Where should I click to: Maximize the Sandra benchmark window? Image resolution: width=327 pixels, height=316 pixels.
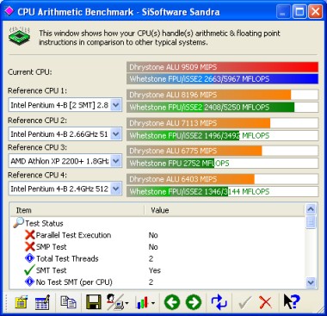[x=299, y=12]
